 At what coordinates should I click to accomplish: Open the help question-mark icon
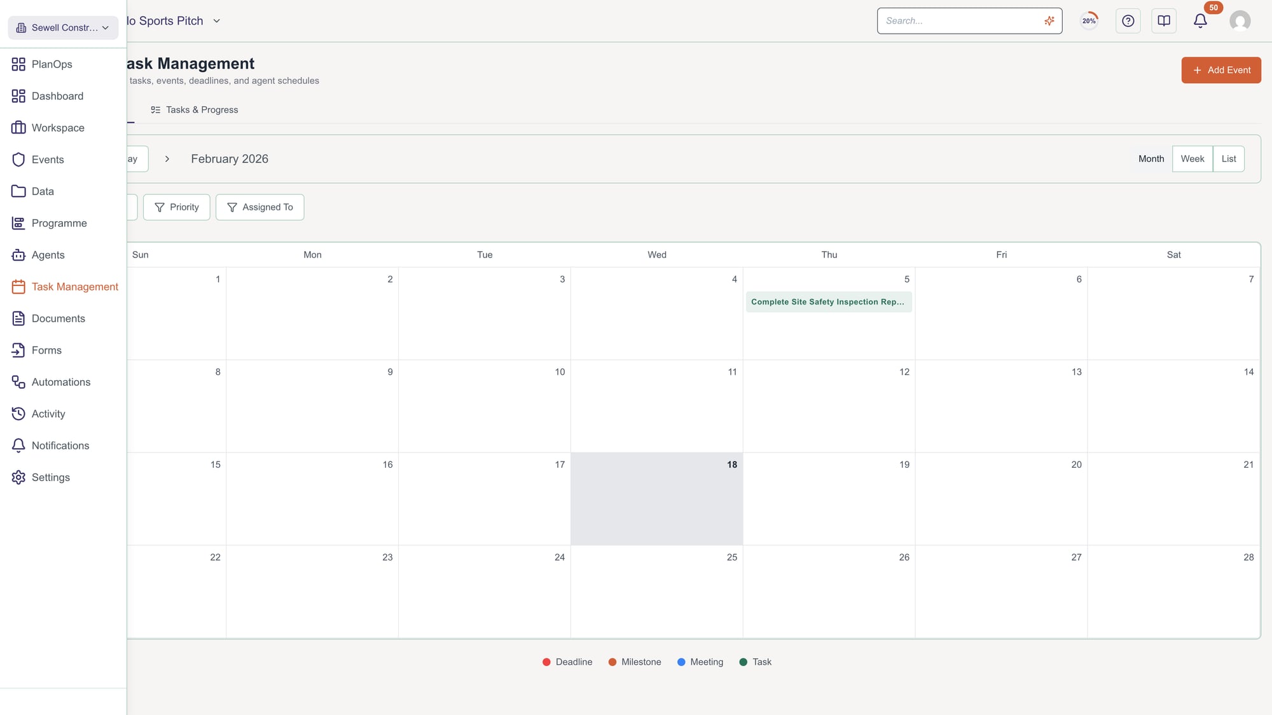(x=1128, y=20)
